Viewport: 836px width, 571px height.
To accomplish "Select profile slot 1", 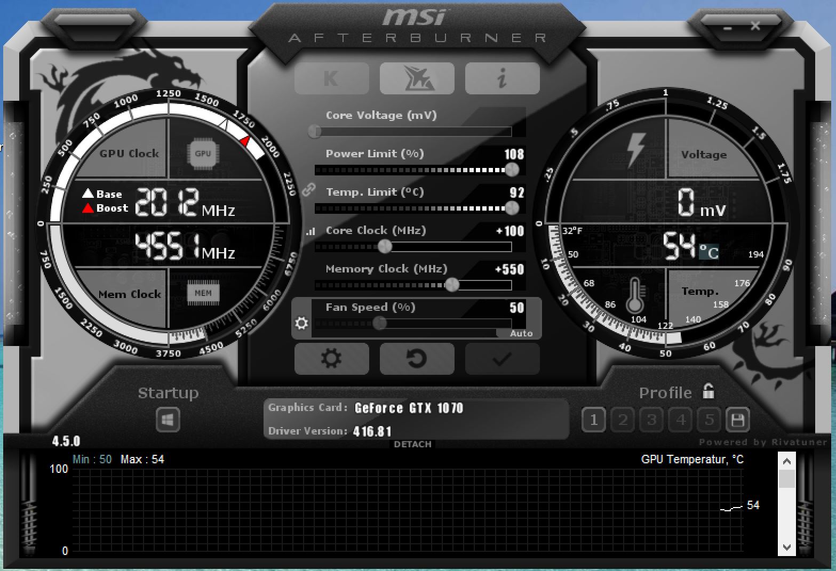I will [x=594, y=420].
